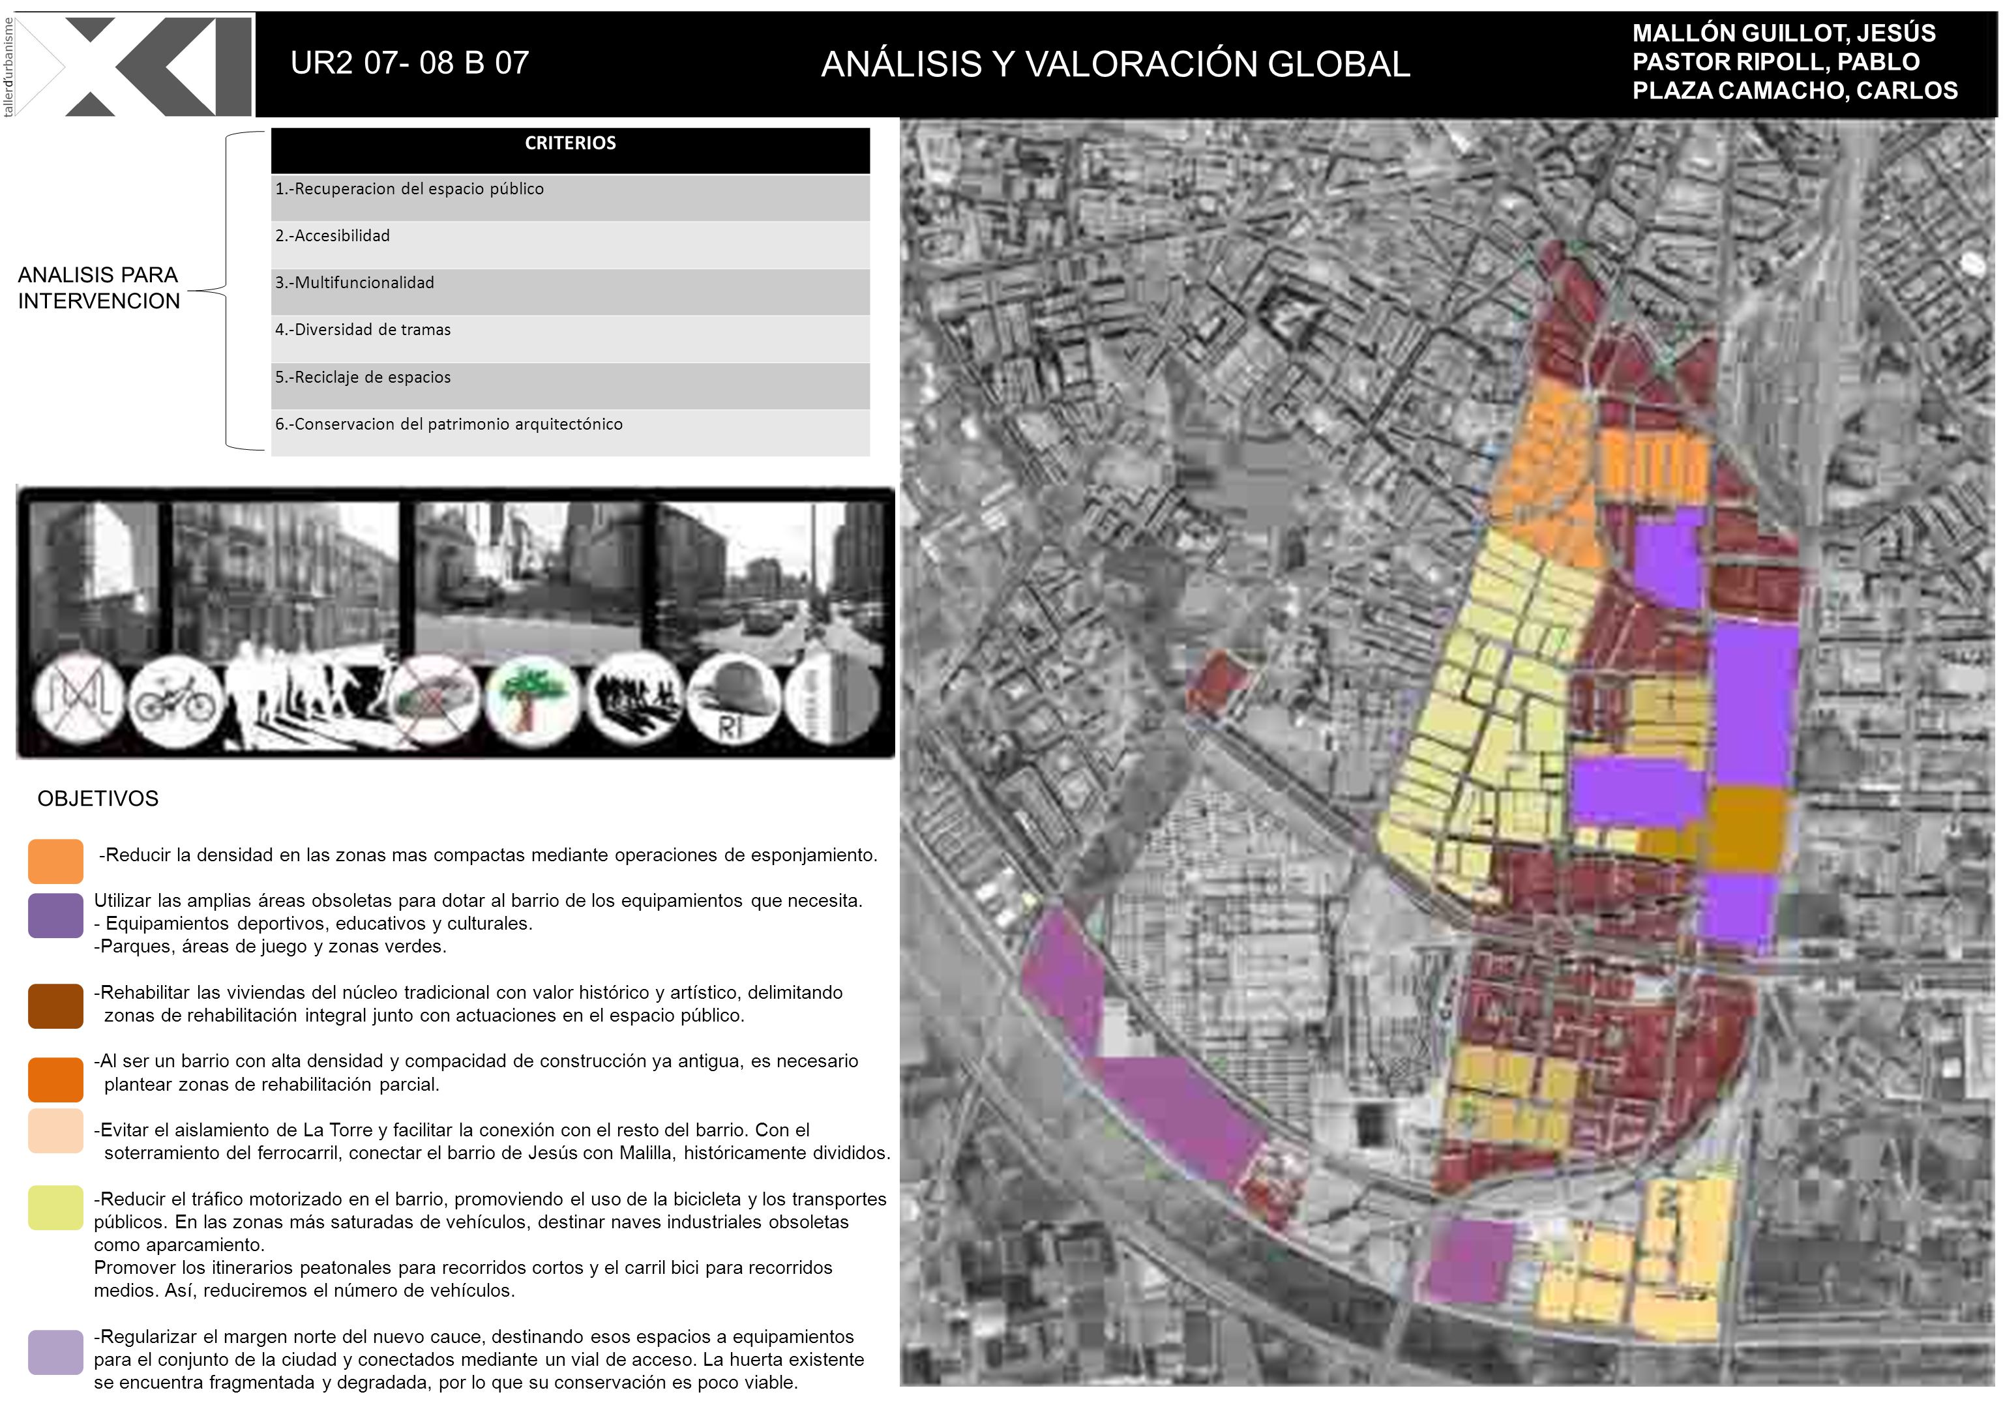2003x1416 pixels.
Task: Pick the lavender swatch for the nuevo cauce margin
Action: click(56, 1353)
